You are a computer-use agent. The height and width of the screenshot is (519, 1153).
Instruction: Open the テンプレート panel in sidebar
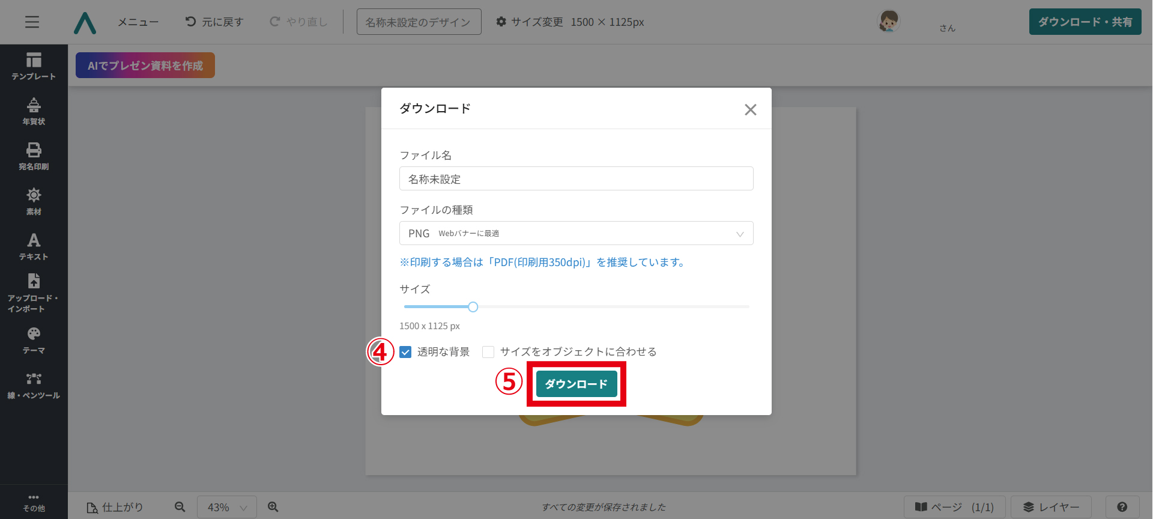coord(34,66)
